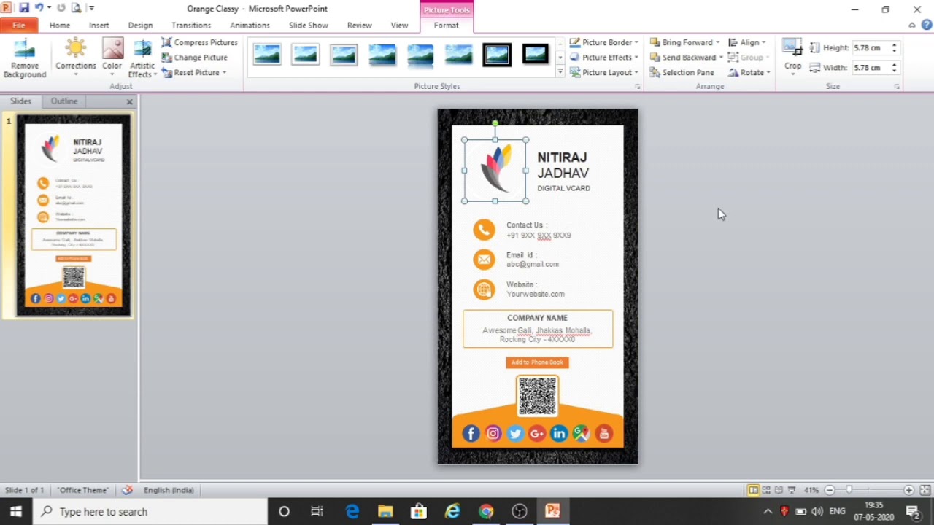Open the Align dropdown
This screenshot has width=934, height=525.
pyautogui.click(x=747, y=42)
